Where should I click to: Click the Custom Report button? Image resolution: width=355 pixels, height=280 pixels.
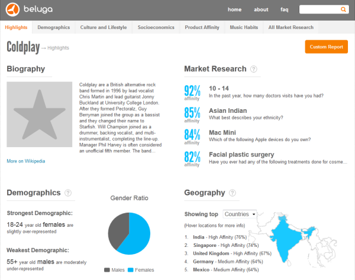coord(326,47)
